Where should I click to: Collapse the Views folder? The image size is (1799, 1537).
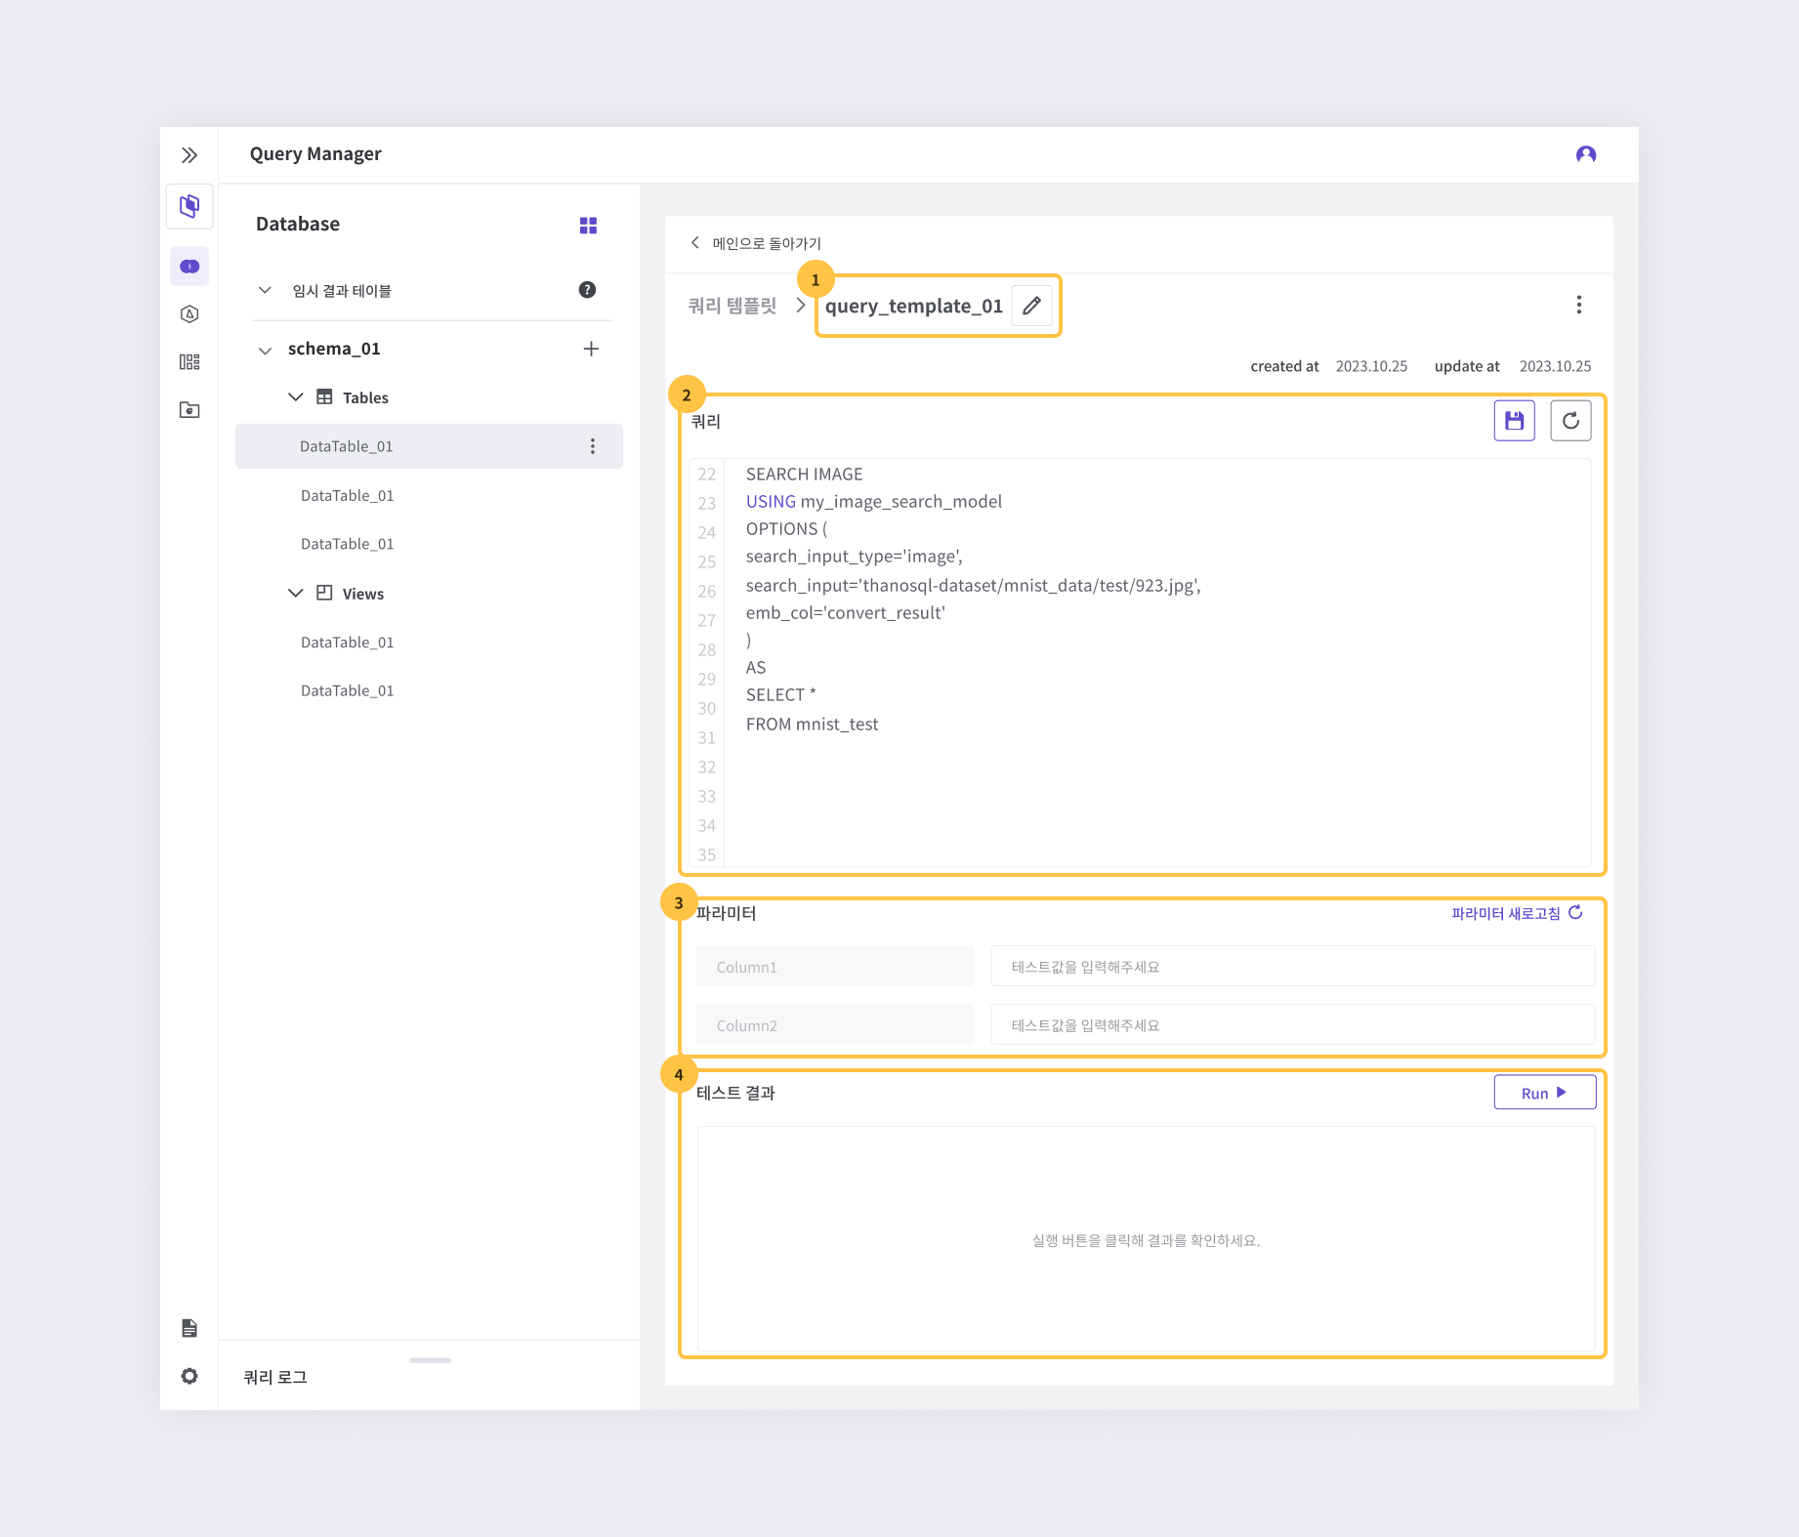click(295, 594)
